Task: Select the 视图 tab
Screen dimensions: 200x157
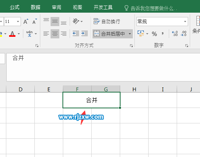Action: pyautogui.click(x=77, y=8)
